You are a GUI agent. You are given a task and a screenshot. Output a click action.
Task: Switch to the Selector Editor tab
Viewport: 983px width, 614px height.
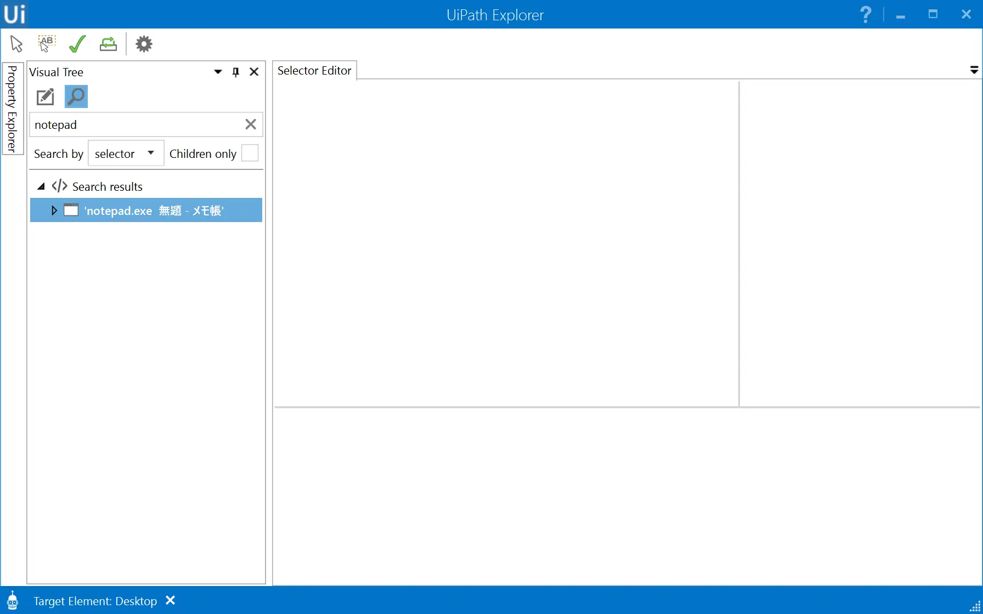[314, 71]
